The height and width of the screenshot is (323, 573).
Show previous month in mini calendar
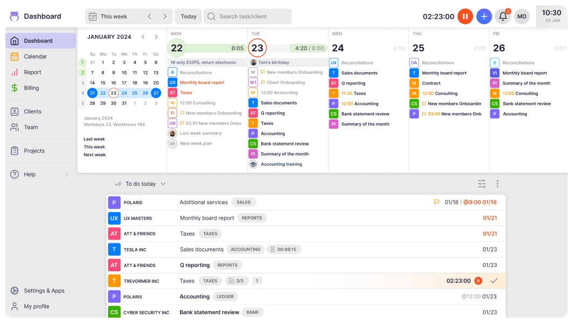coord(143,37)
